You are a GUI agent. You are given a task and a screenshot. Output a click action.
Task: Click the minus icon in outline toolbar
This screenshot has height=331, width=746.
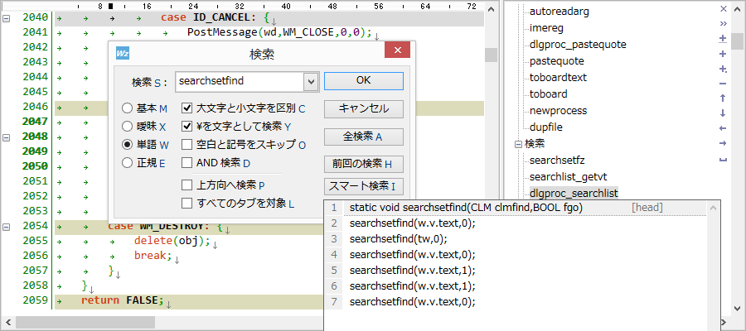point(723,84)
